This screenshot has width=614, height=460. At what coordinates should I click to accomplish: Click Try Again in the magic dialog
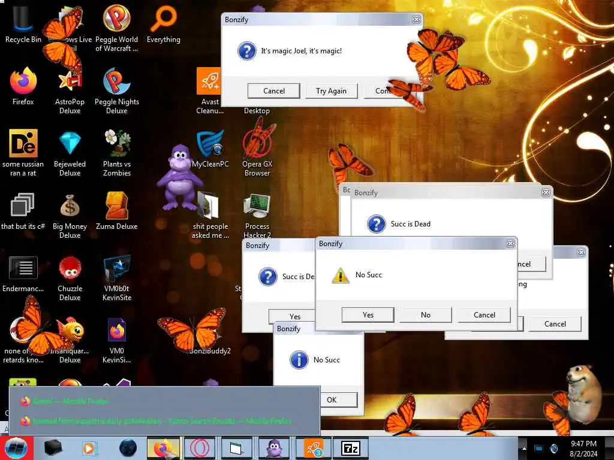(x=331, y=91)
